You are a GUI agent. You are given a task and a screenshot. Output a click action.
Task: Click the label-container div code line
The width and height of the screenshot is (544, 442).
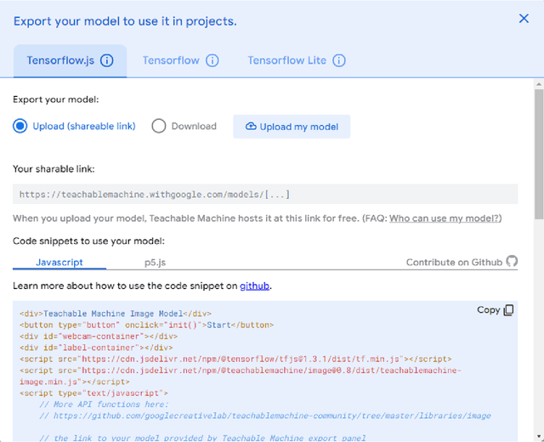96,348
